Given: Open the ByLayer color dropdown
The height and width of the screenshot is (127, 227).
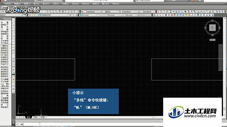Looking at the screenshot, I should [x=97, y=15].
